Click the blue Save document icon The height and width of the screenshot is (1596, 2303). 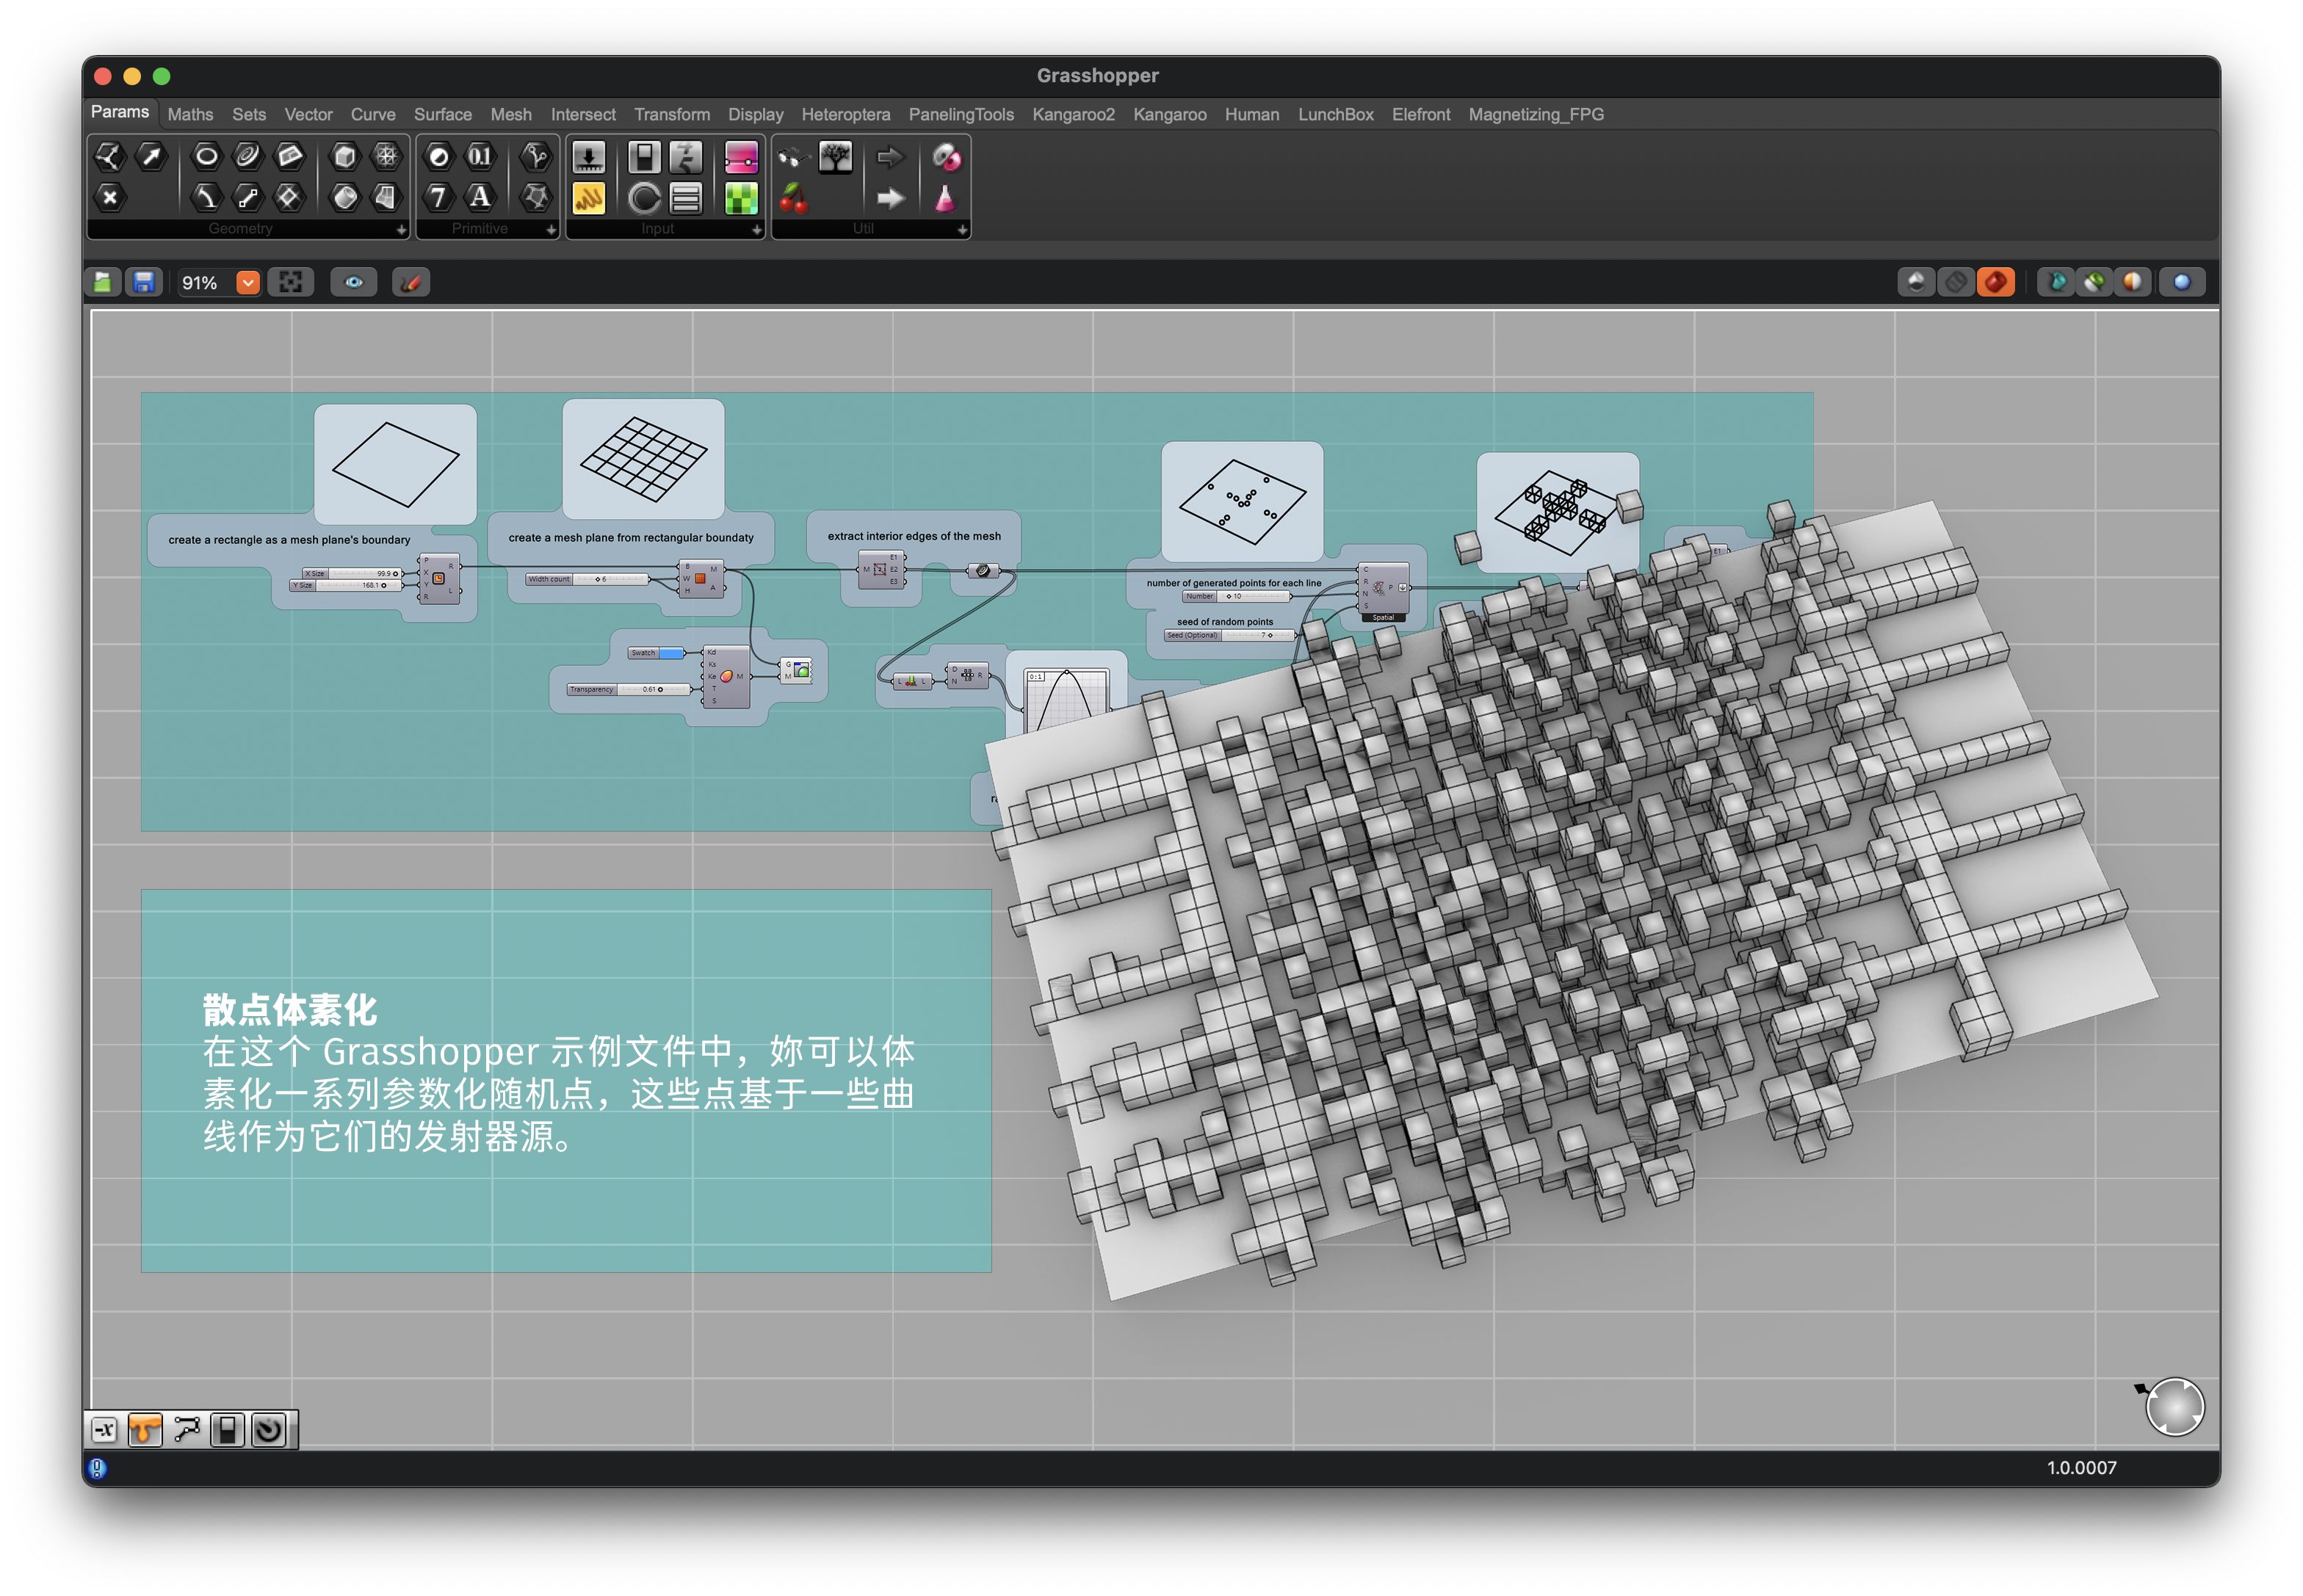(144, 283)
